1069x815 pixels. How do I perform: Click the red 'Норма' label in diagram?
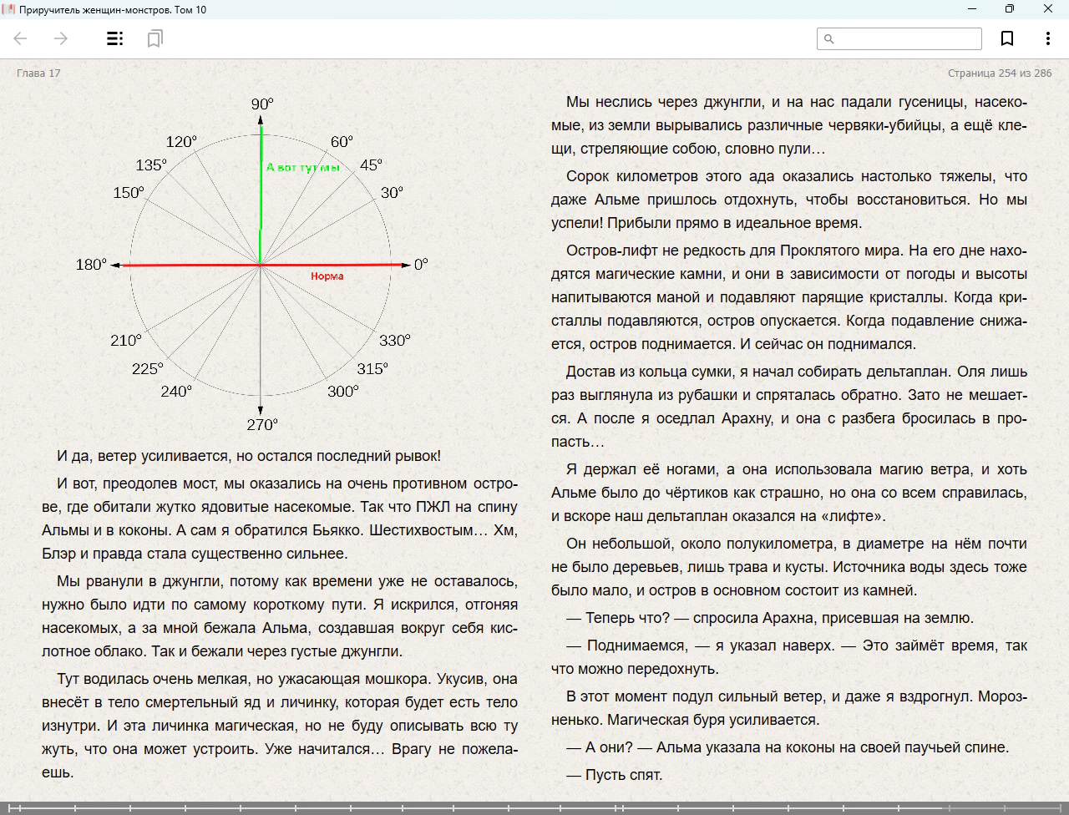click(327, 276)
